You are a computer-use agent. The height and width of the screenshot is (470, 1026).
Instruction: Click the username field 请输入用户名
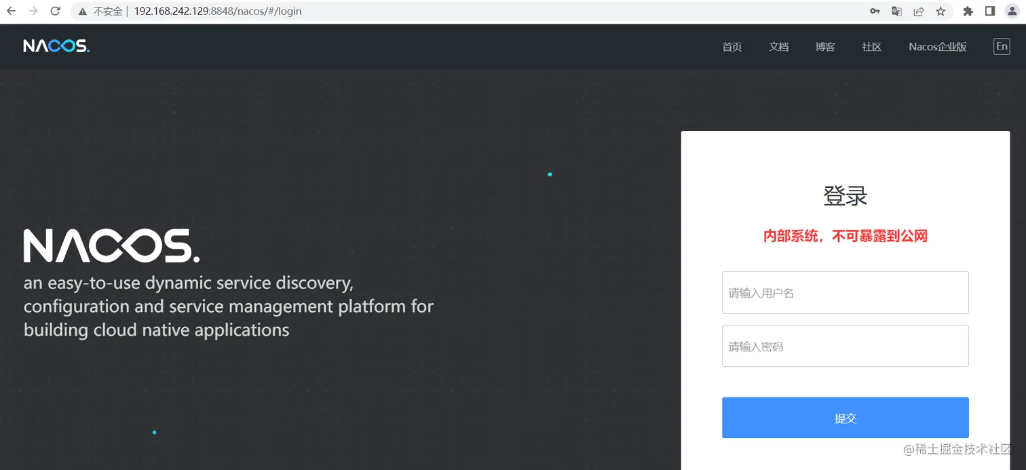pos(845,293)
